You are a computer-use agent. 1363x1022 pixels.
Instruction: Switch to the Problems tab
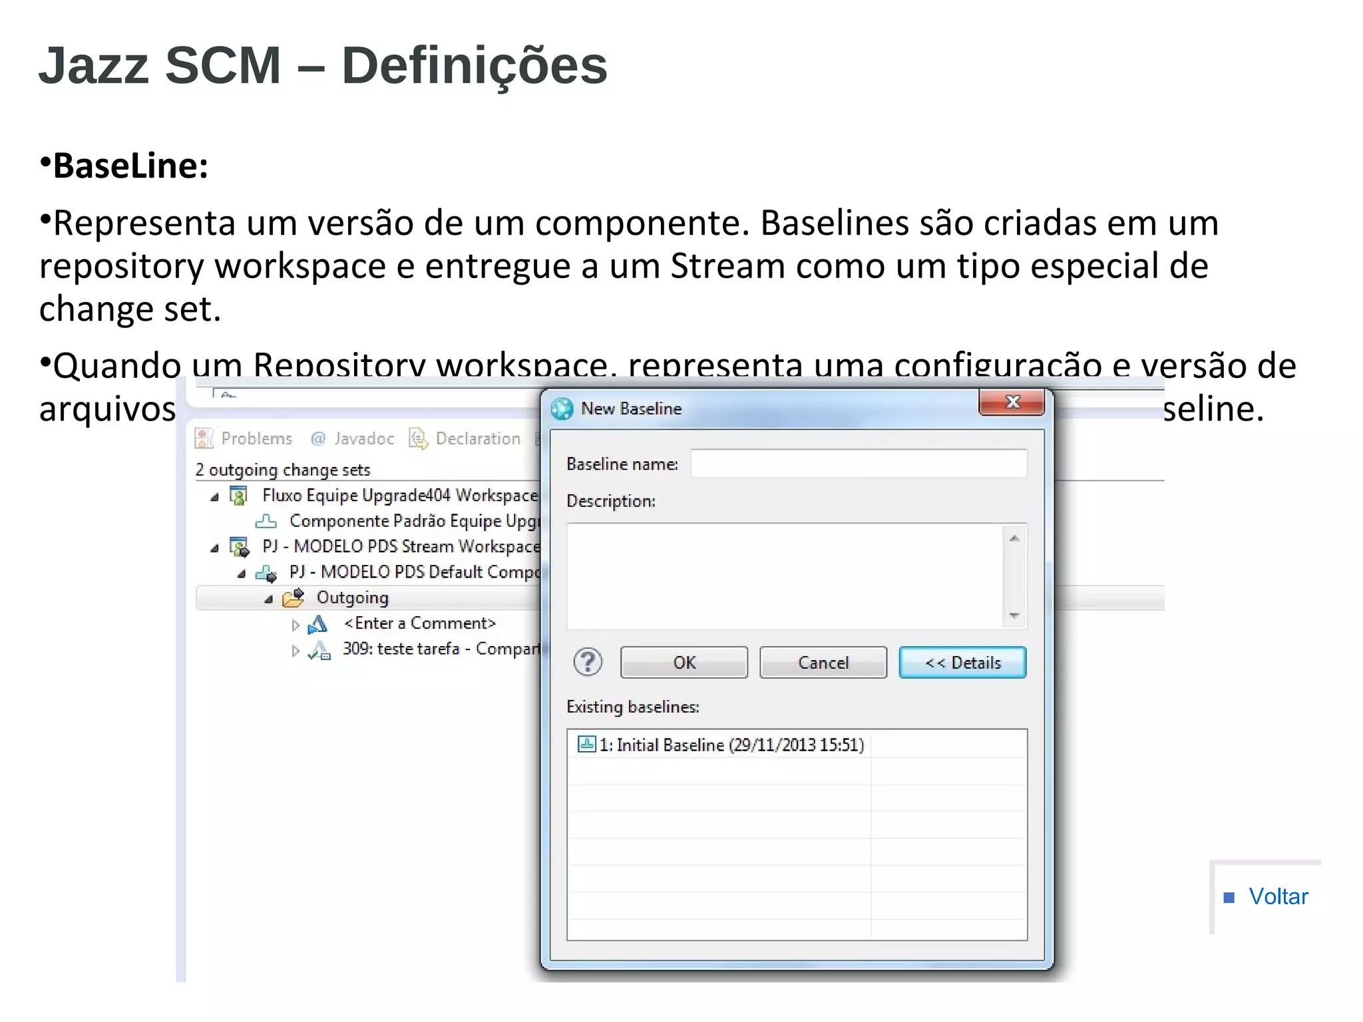(244, 438)
